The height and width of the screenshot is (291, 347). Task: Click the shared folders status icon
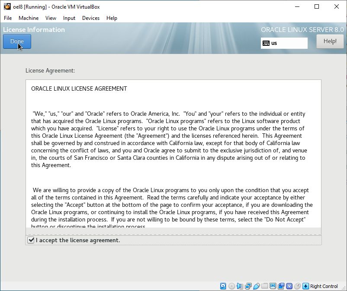[x=264, y=286]
